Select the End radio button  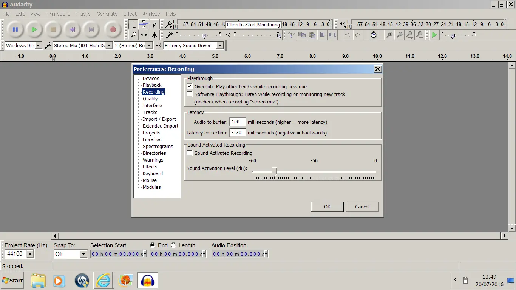pos(153,245)
